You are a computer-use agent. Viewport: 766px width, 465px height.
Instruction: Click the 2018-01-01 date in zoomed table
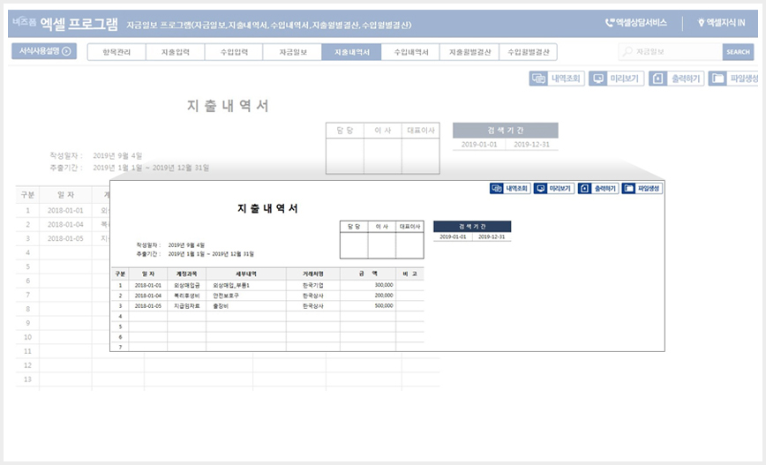pos(148,285)
